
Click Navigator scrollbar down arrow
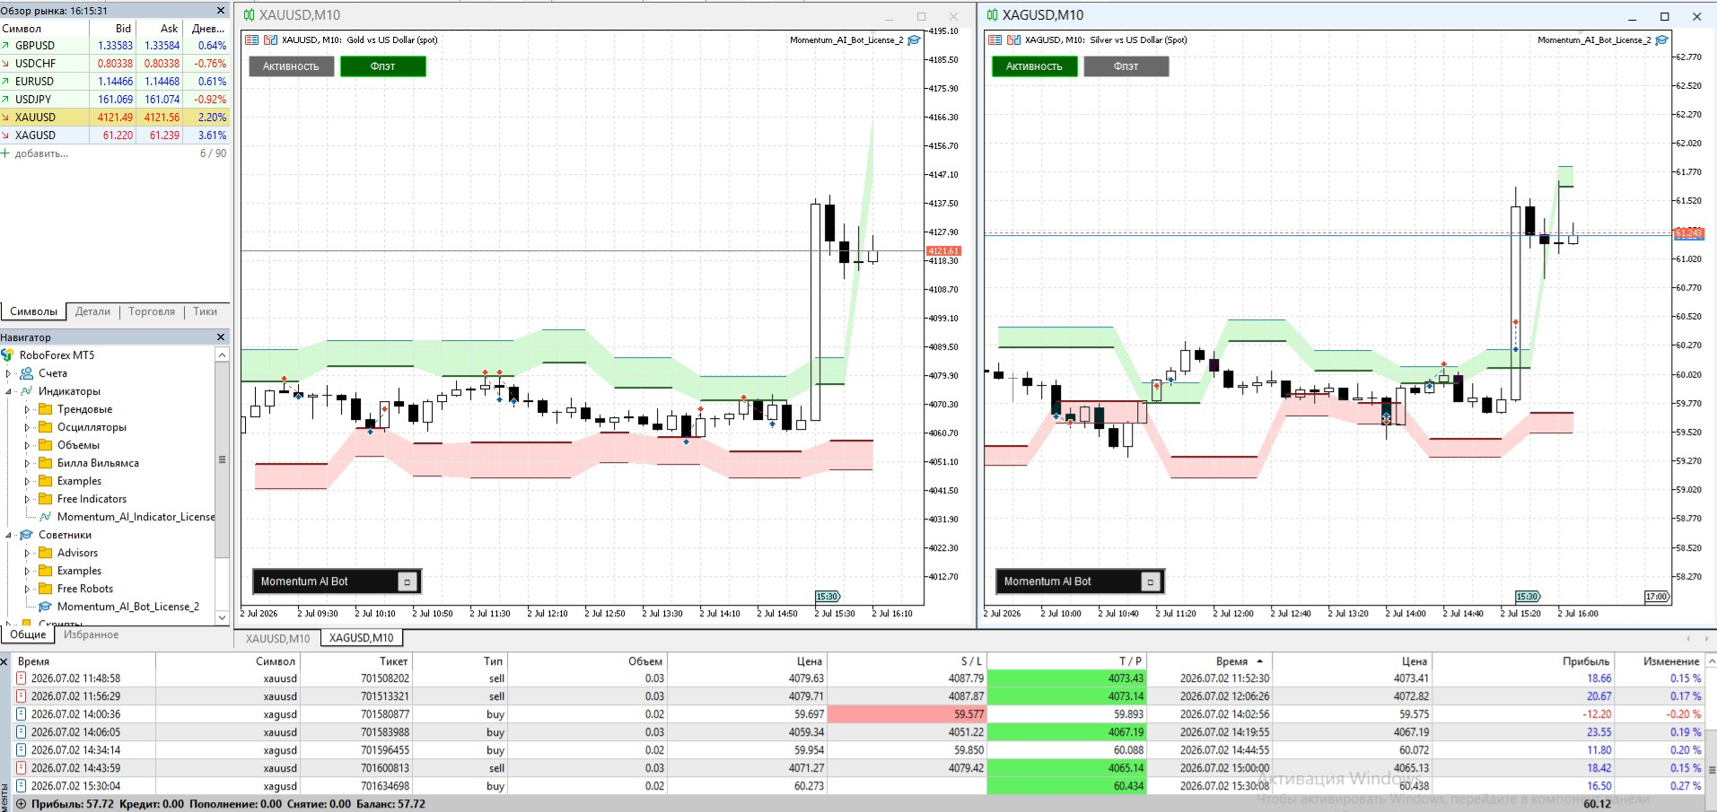point(222,617)
